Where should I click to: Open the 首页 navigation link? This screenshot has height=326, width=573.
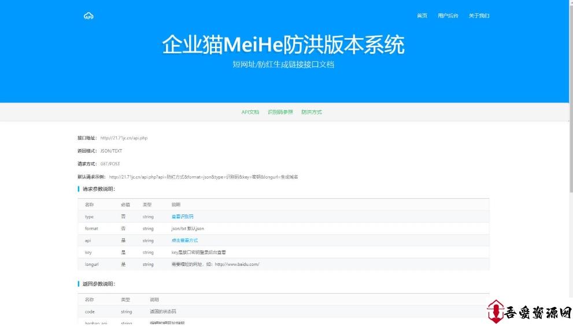click(422, 16)
